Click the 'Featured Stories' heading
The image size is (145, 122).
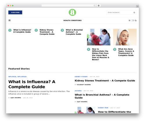click(19, 69)
